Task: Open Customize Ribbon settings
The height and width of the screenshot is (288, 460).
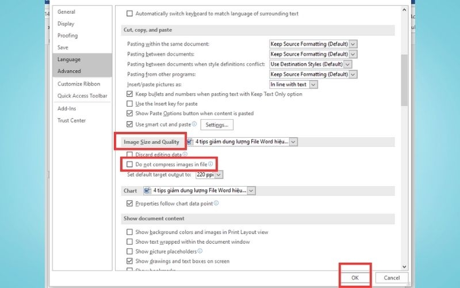Action: click(x=79, y=84)
